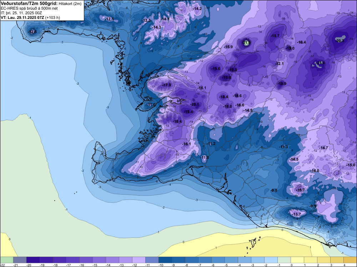Image resolution: width=357 pixels, height=267 pixels.
Task: Click the -14.3 temperature label
Action: click(x=156, y=27)
